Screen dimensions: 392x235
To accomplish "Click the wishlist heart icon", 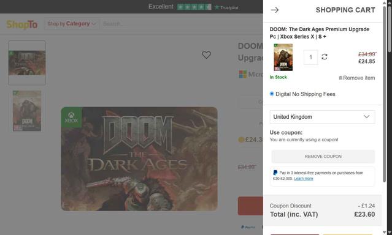I will (206, 55).
